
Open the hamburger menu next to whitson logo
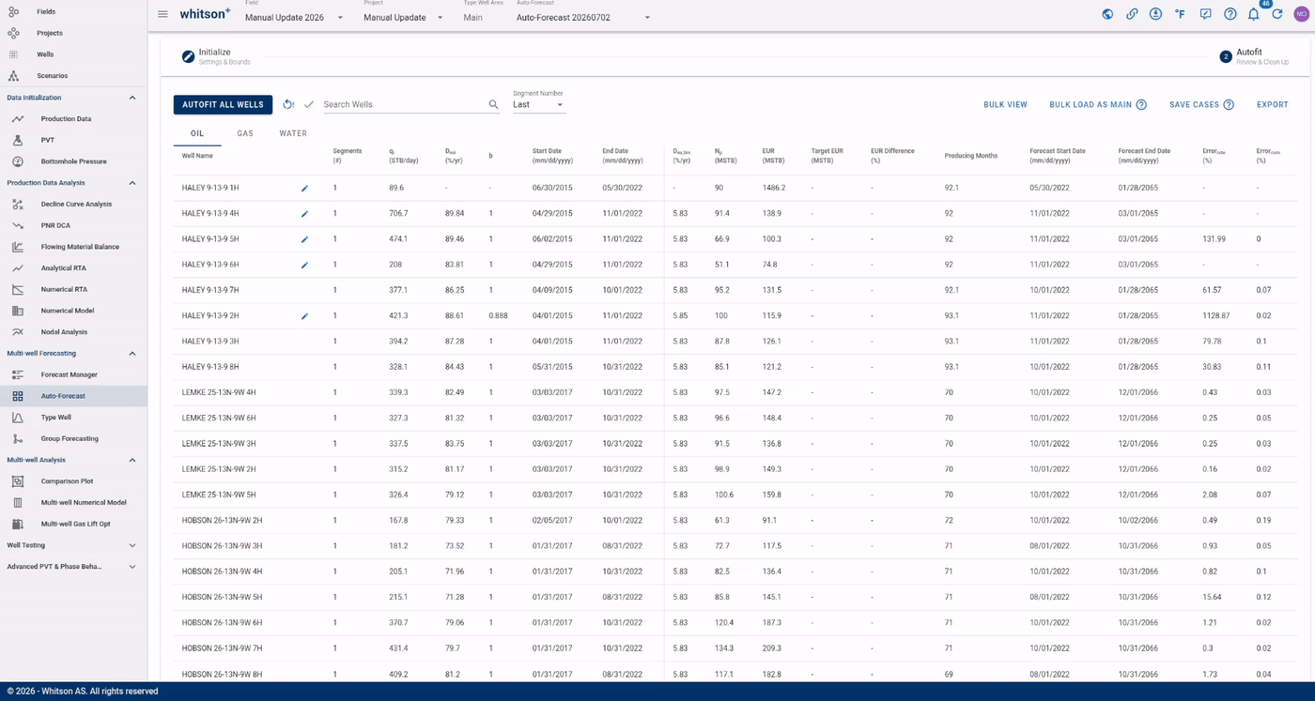162,14
